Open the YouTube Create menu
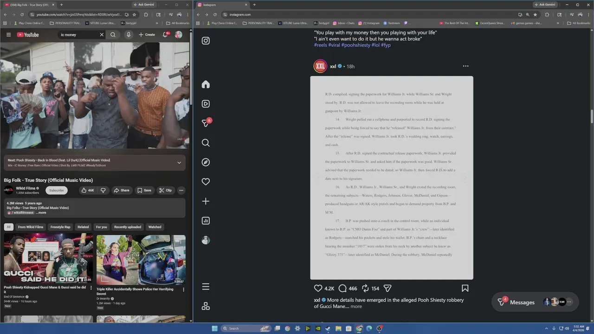Image resolution: width=594 pixels, height=334 pixels. click(147, 35)
